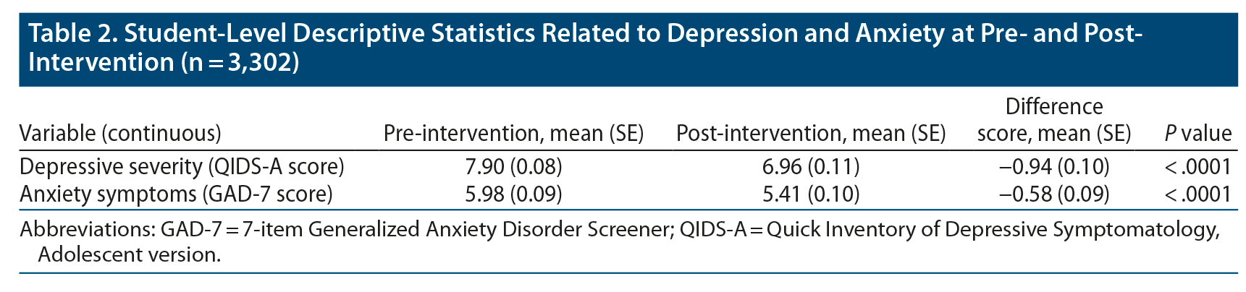
Task: Click the P value in Anxiety symptoms row
Action: point(1197,194)
